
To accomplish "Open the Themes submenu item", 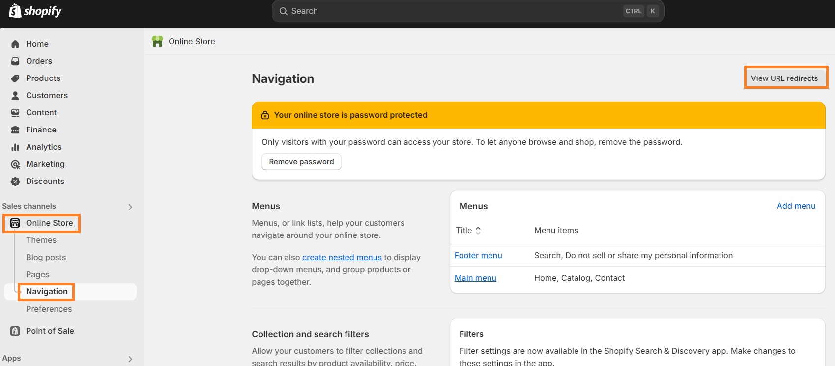I will (x=41, y=240).
